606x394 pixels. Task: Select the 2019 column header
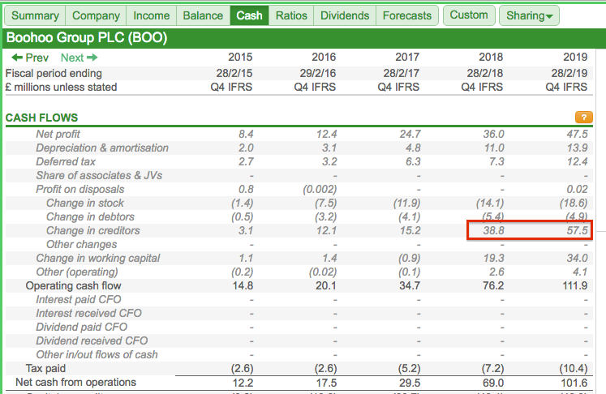pyautogui.click(x=575, y=58)
